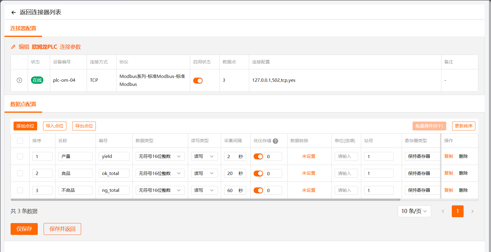Click the help icon next to 优化存储
491x252 pixels.
click(x=275, y=141)
